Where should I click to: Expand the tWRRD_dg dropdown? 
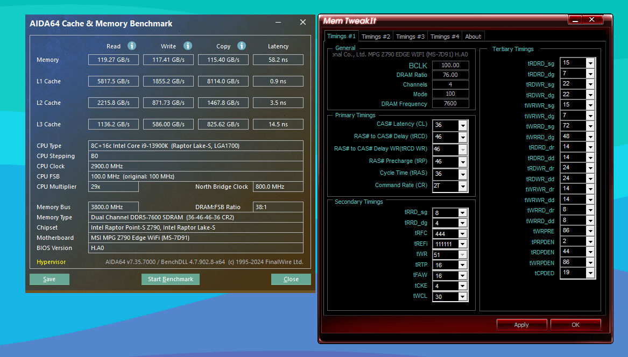click(590, 137)
